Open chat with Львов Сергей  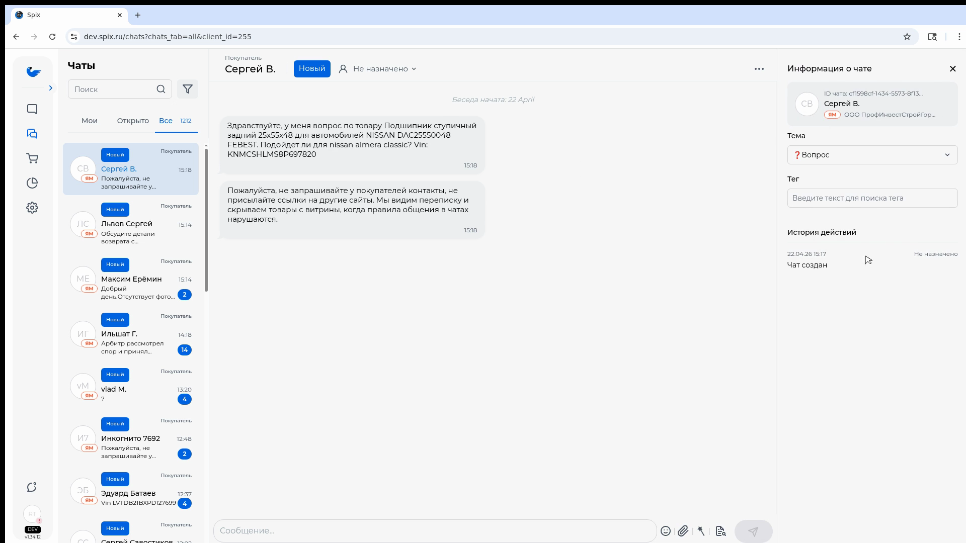(131, 224)
